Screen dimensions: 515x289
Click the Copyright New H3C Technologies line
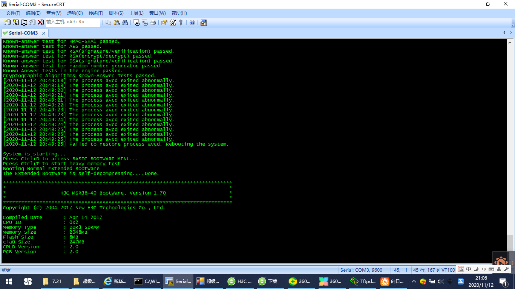[x=84, y=208]
